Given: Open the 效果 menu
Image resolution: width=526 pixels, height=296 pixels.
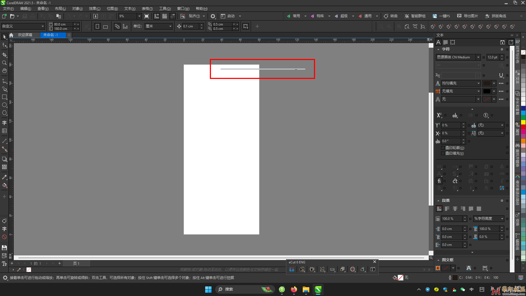Looking at the screenshot, I should coord(95,9).
